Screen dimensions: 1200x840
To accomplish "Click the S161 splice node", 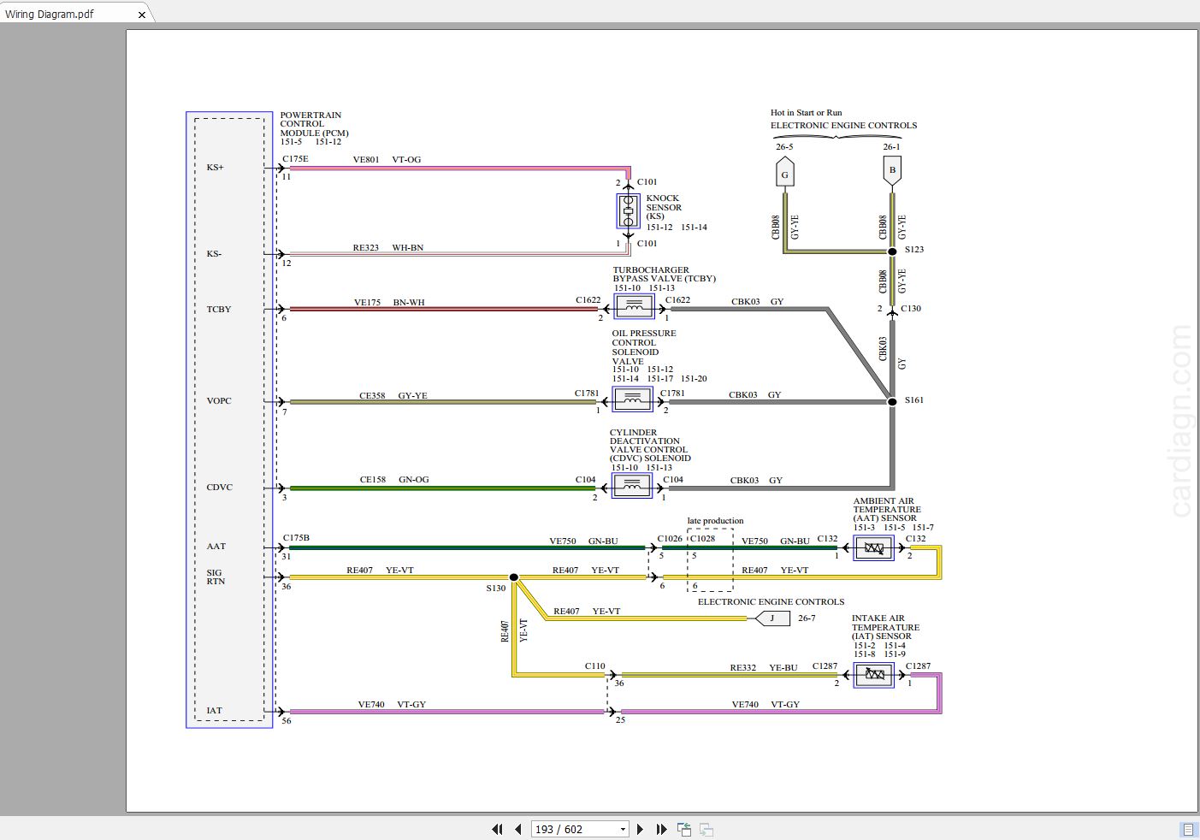I will tap(892, 401).
